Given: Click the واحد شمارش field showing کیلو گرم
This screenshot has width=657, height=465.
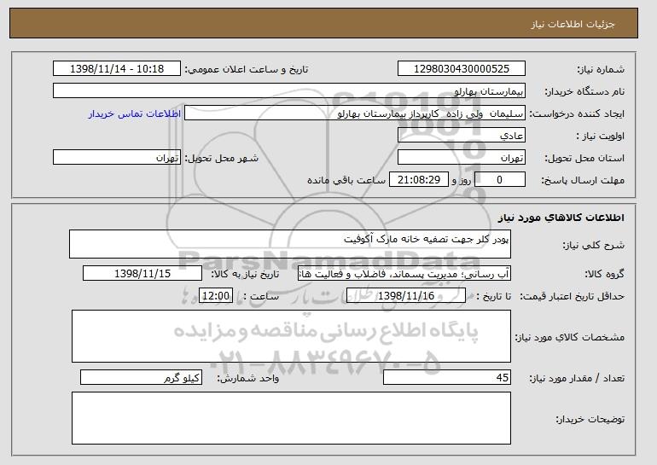Looking at the screenshot, I should tap(141, 377).
